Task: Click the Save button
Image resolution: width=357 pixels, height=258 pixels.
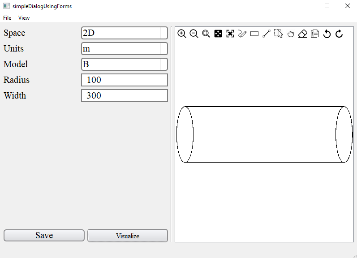Action: 44,236
